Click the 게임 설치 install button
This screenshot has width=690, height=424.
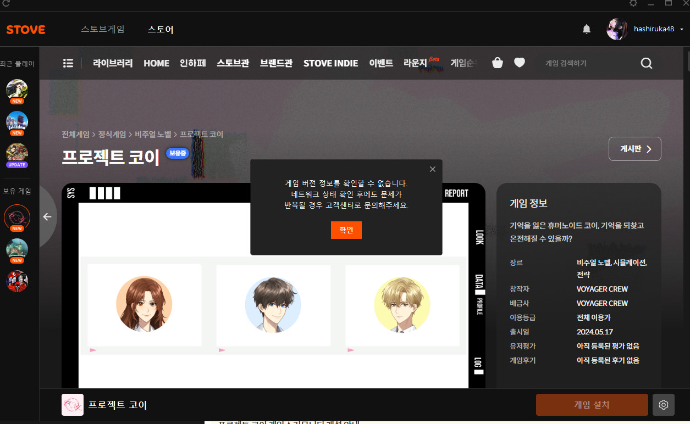592,405
